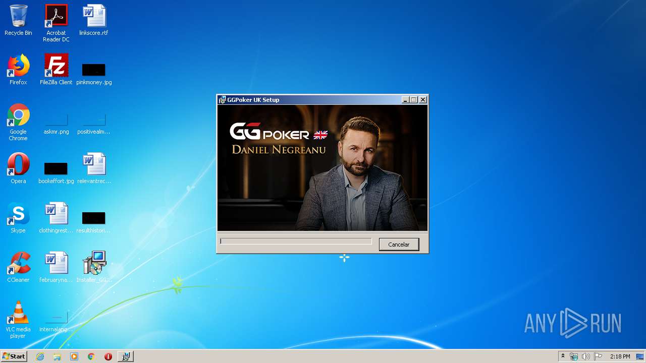Minimize the GGPoker UK Setup window
This screenshot has height=363, width=646.
click(x=405, y=100)
